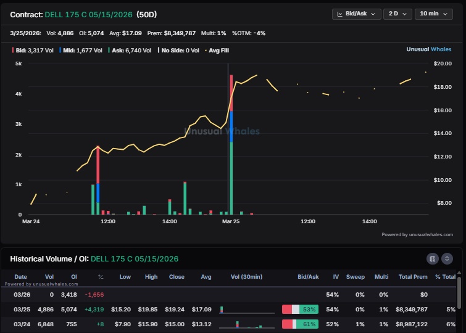Toggle the Bid 3,317 Vol legend series

pos(33,51)
